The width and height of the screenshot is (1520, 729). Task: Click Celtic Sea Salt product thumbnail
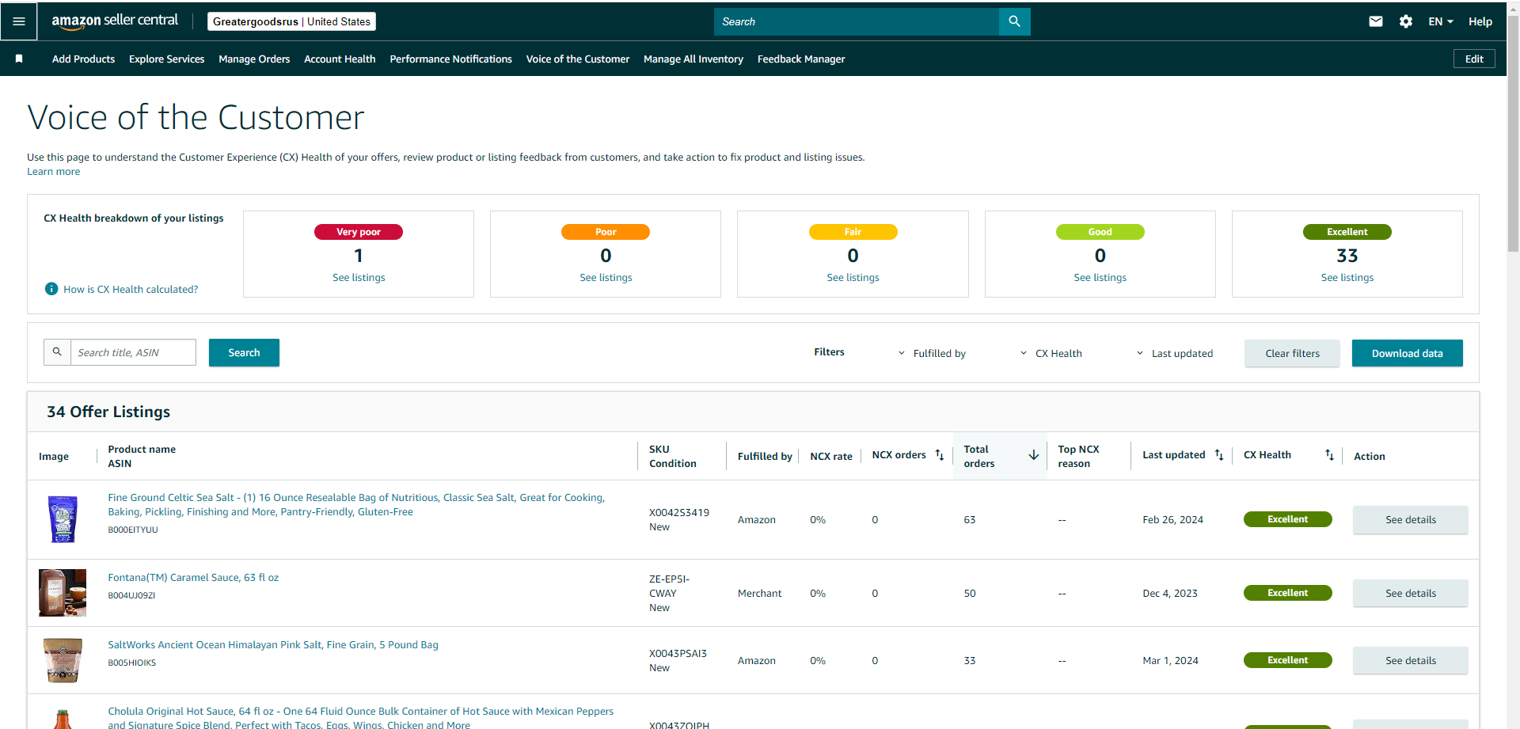click(x=63, y=518)
